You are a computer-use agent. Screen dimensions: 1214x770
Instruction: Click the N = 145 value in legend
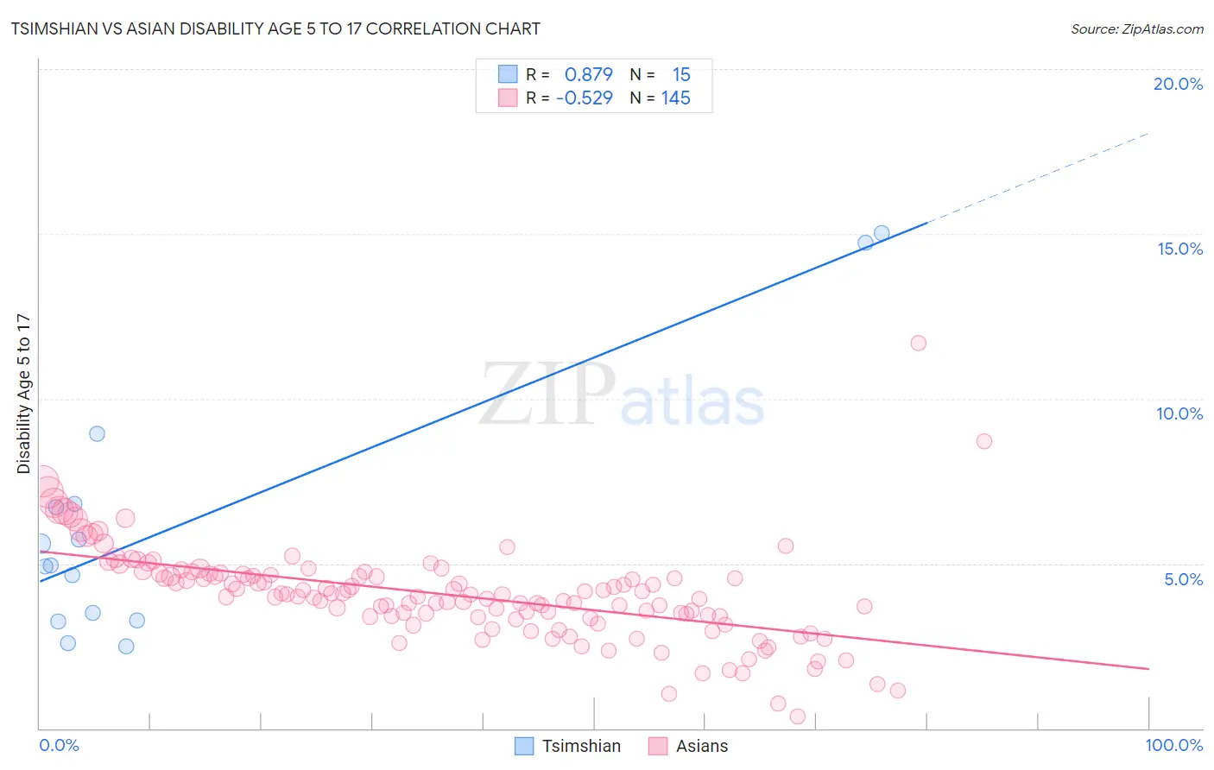tap(661, 98)
